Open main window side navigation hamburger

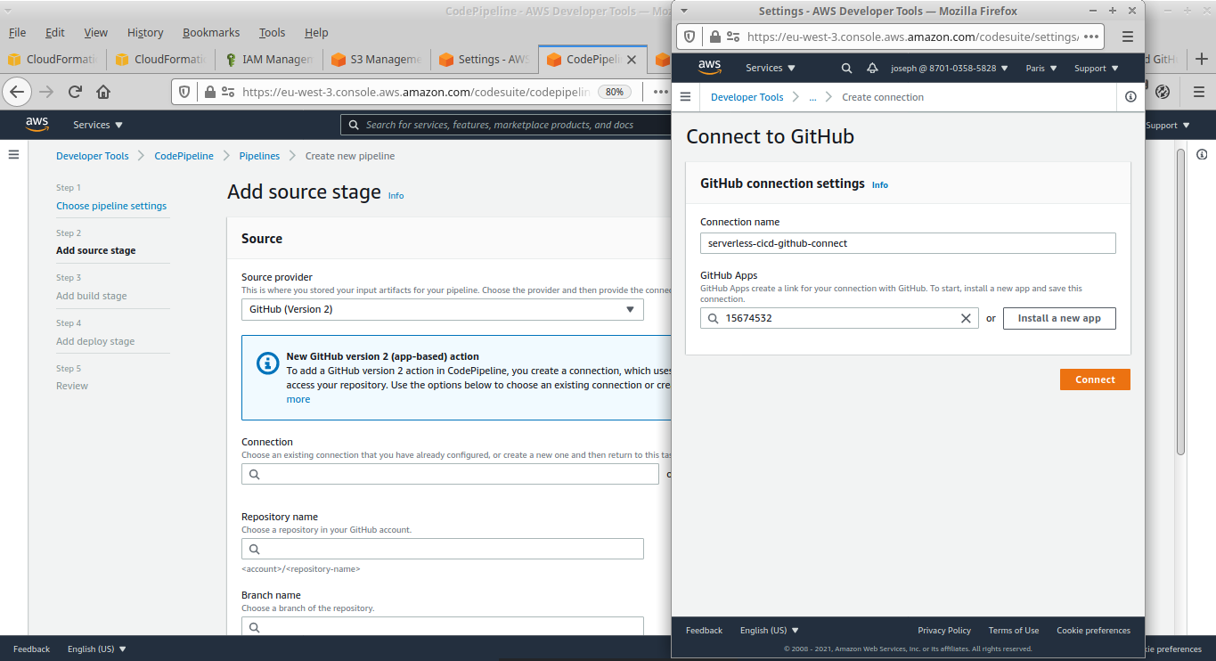[13, 155]
